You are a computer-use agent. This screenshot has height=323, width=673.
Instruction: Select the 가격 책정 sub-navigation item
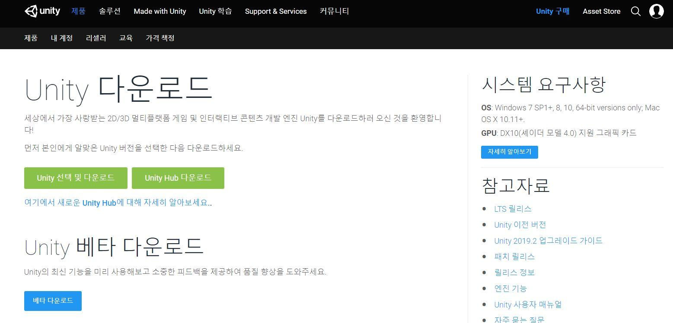[x=160, y=38]
